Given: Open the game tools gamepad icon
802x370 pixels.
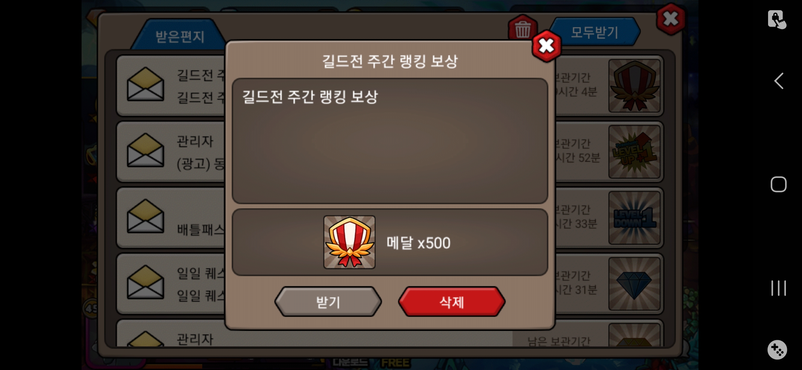Looking at the screenshot, I should (777, 350).
